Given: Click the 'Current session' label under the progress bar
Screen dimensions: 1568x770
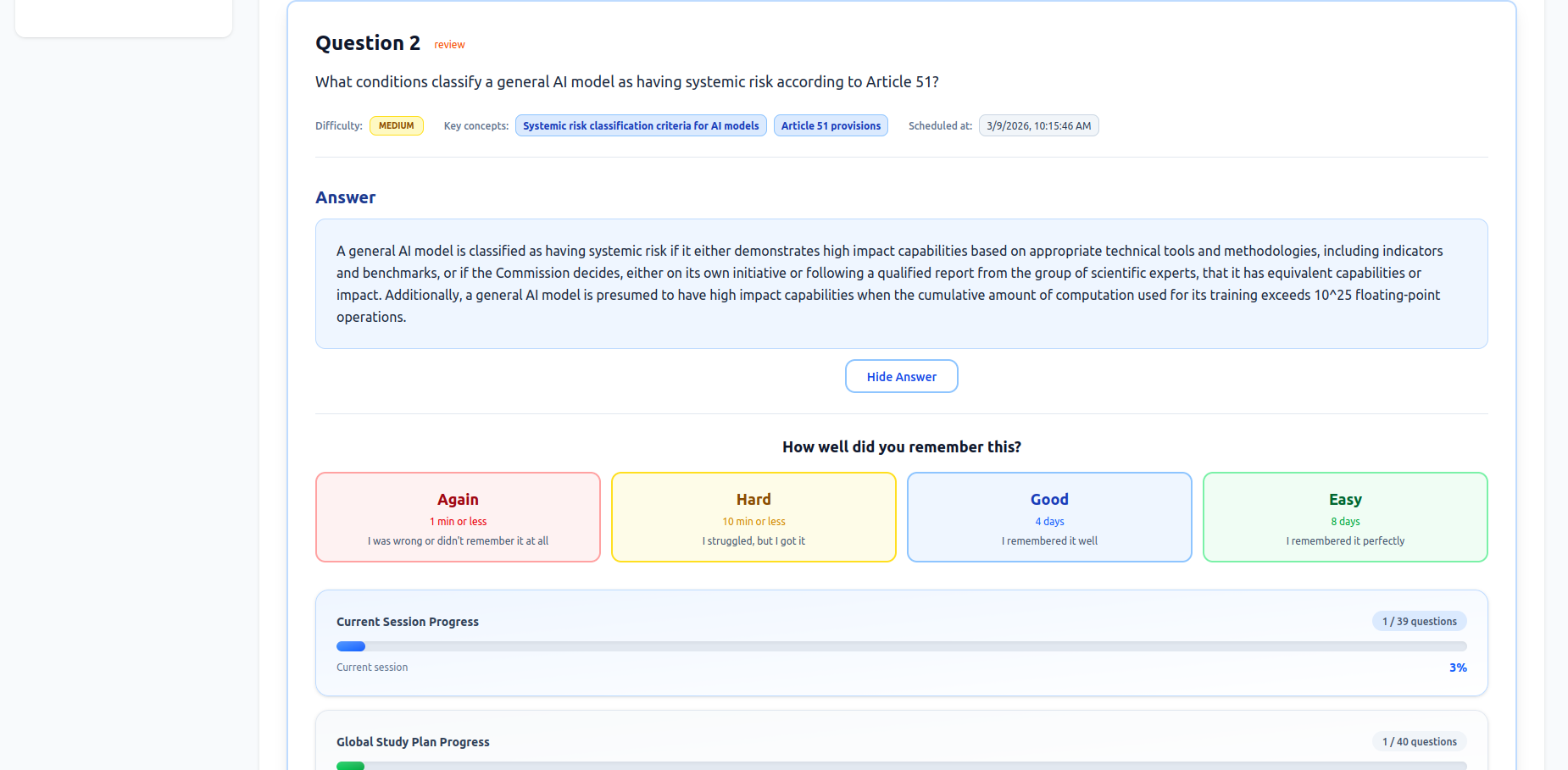Looking at the screenshot, I should (372, 668).
